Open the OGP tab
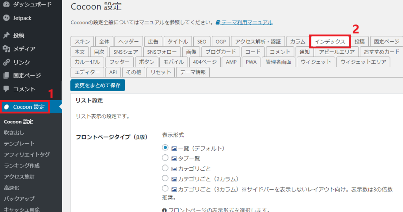This screenshot has width=403, height=212. pyautogui.click(x=221, y=42)
